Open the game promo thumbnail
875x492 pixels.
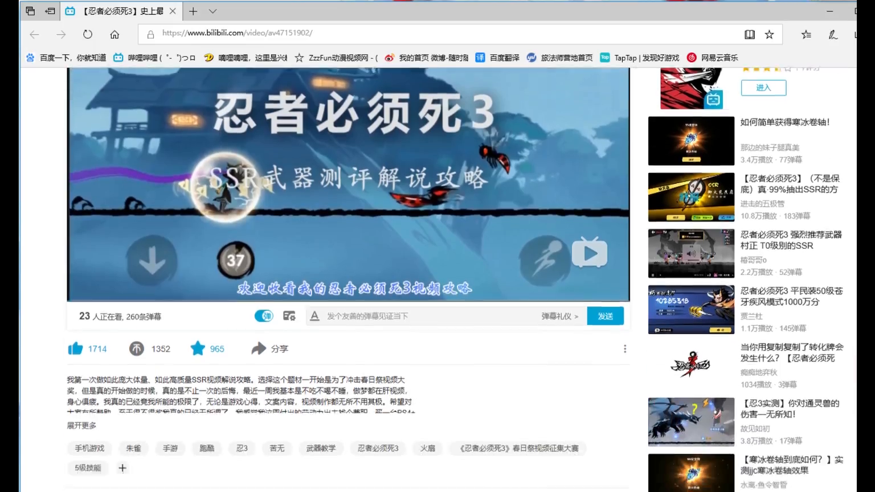tap(691, 88)
